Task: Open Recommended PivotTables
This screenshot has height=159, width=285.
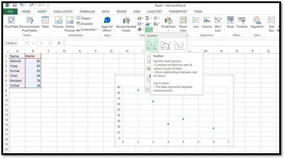Action: click(x=30, y=24)
